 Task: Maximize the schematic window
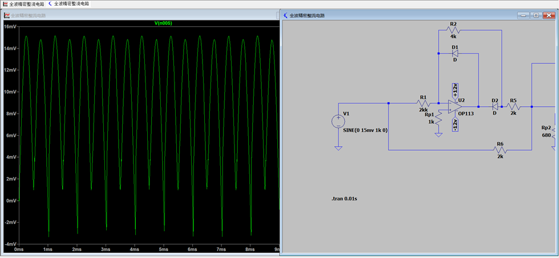[x=536, y=15]
